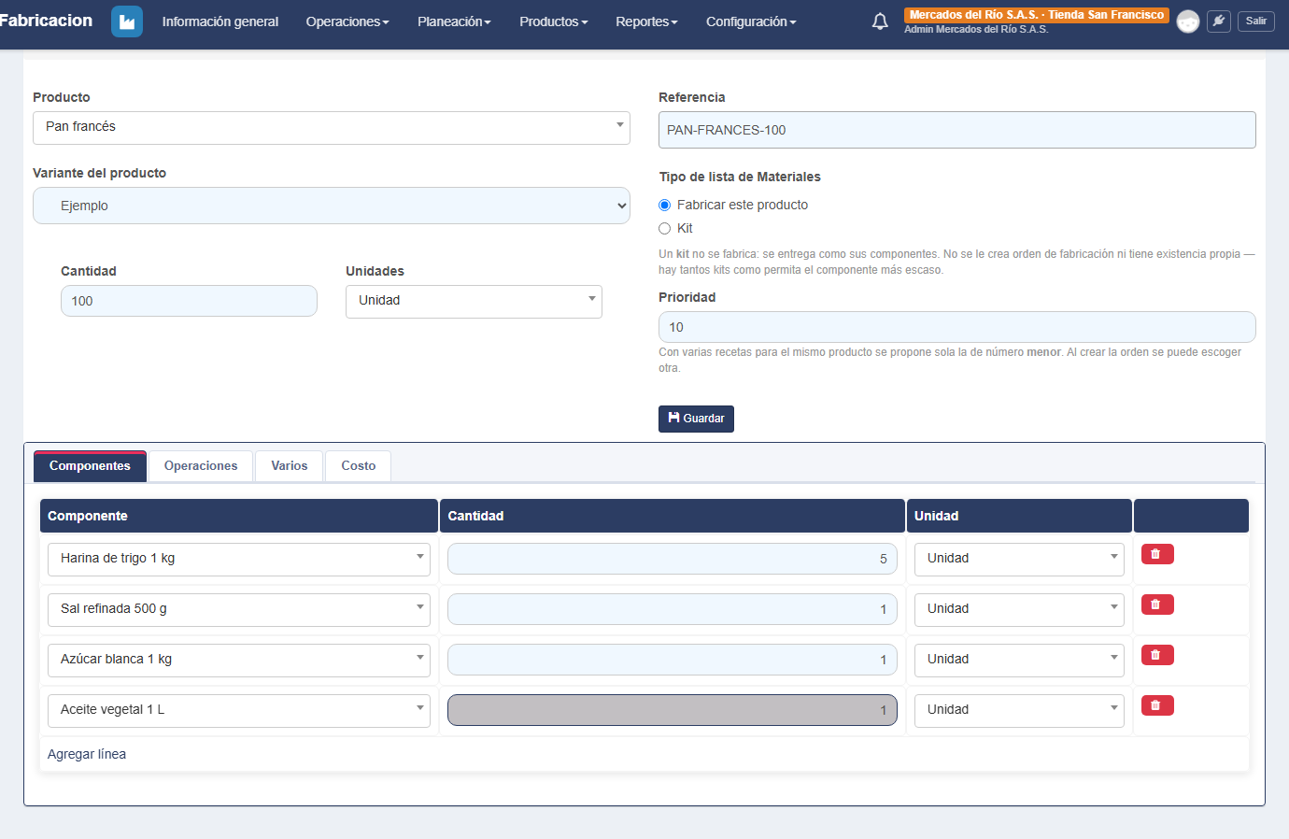Image resolution: width=1289 pixels, height=839 pixels.
Task: Open the unit dropdown for Aceite vegetal row
Action: coord(1019,711)
